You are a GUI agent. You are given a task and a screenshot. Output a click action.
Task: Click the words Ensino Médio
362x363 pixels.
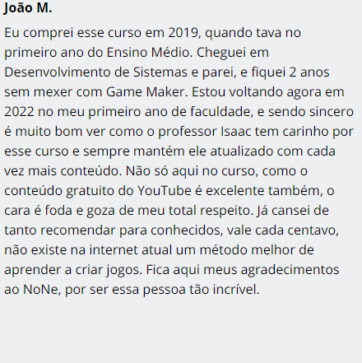[x=148, y=53]
